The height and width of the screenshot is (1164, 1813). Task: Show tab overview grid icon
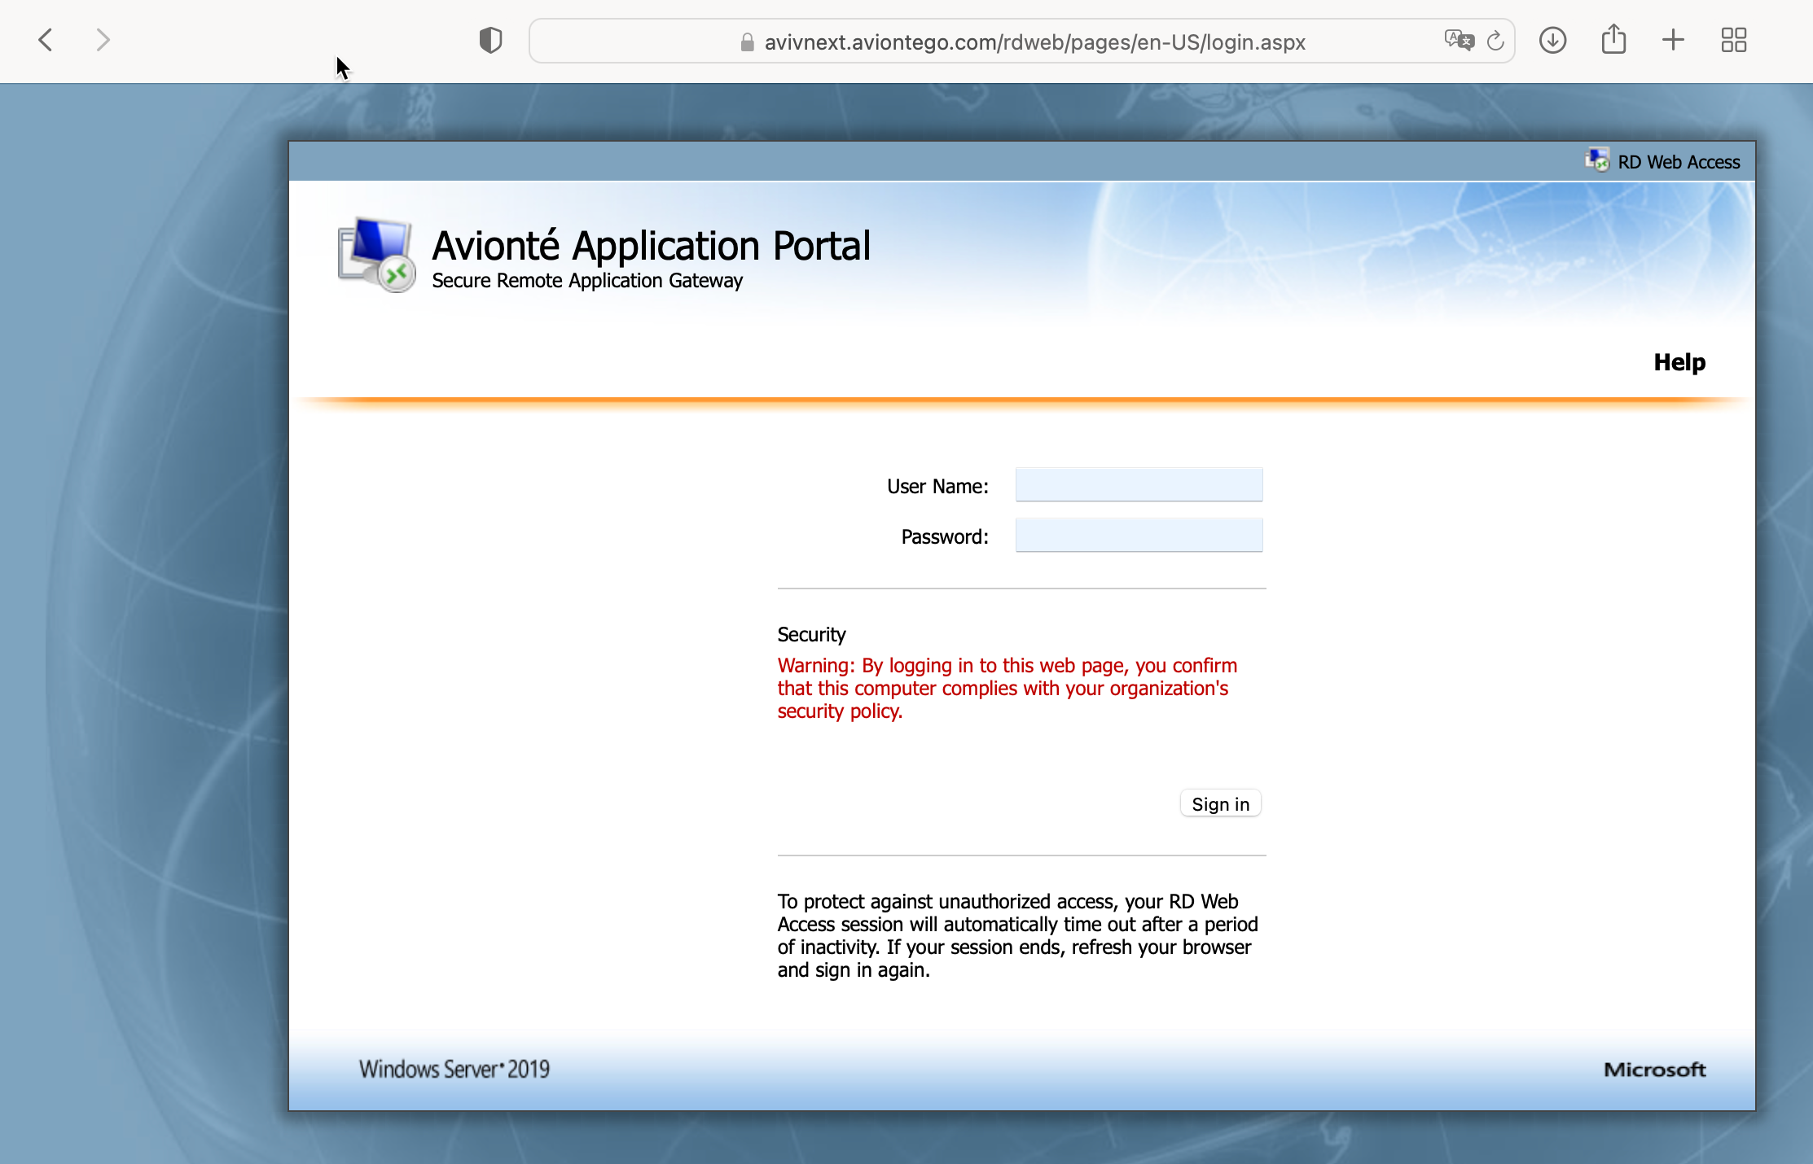coord(1734,40)
